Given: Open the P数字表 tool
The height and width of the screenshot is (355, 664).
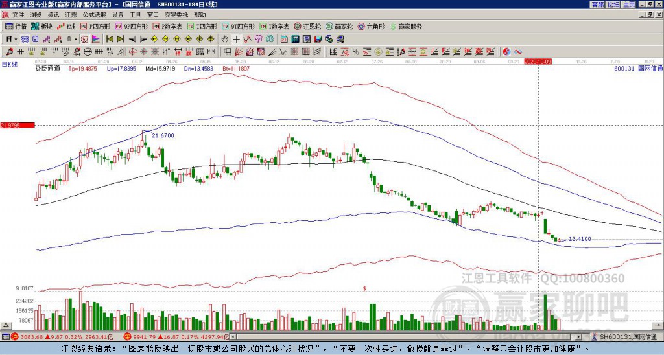Looking at the screenshot, I should pos(167,26).
